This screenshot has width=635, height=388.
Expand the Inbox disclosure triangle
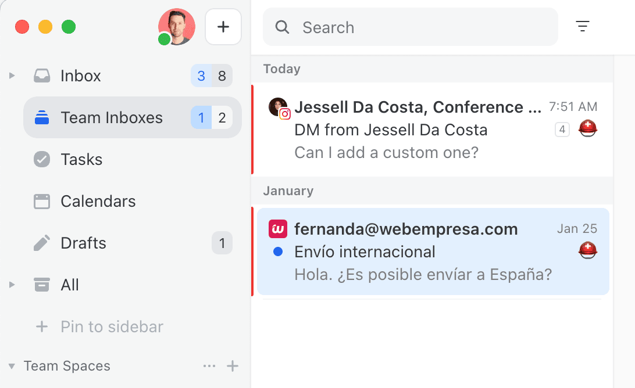pyautogui.click(x=12, y=76)
